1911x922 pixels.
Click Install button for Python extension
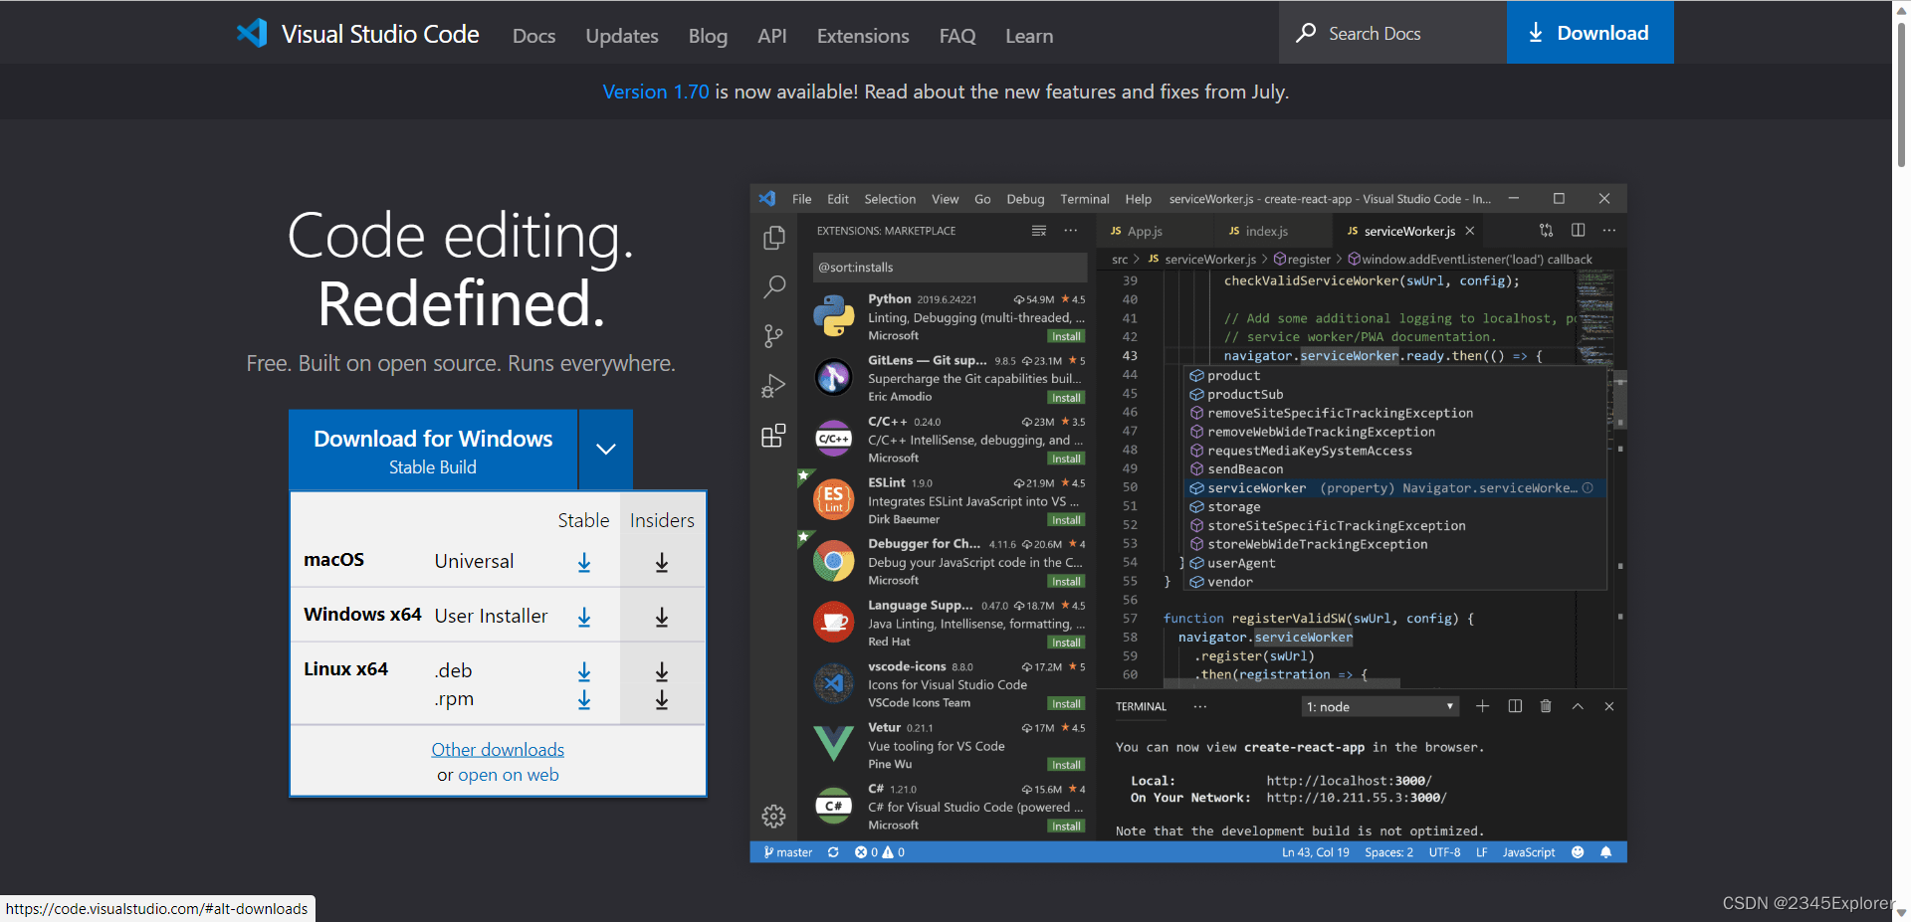tap(1066, 336)
